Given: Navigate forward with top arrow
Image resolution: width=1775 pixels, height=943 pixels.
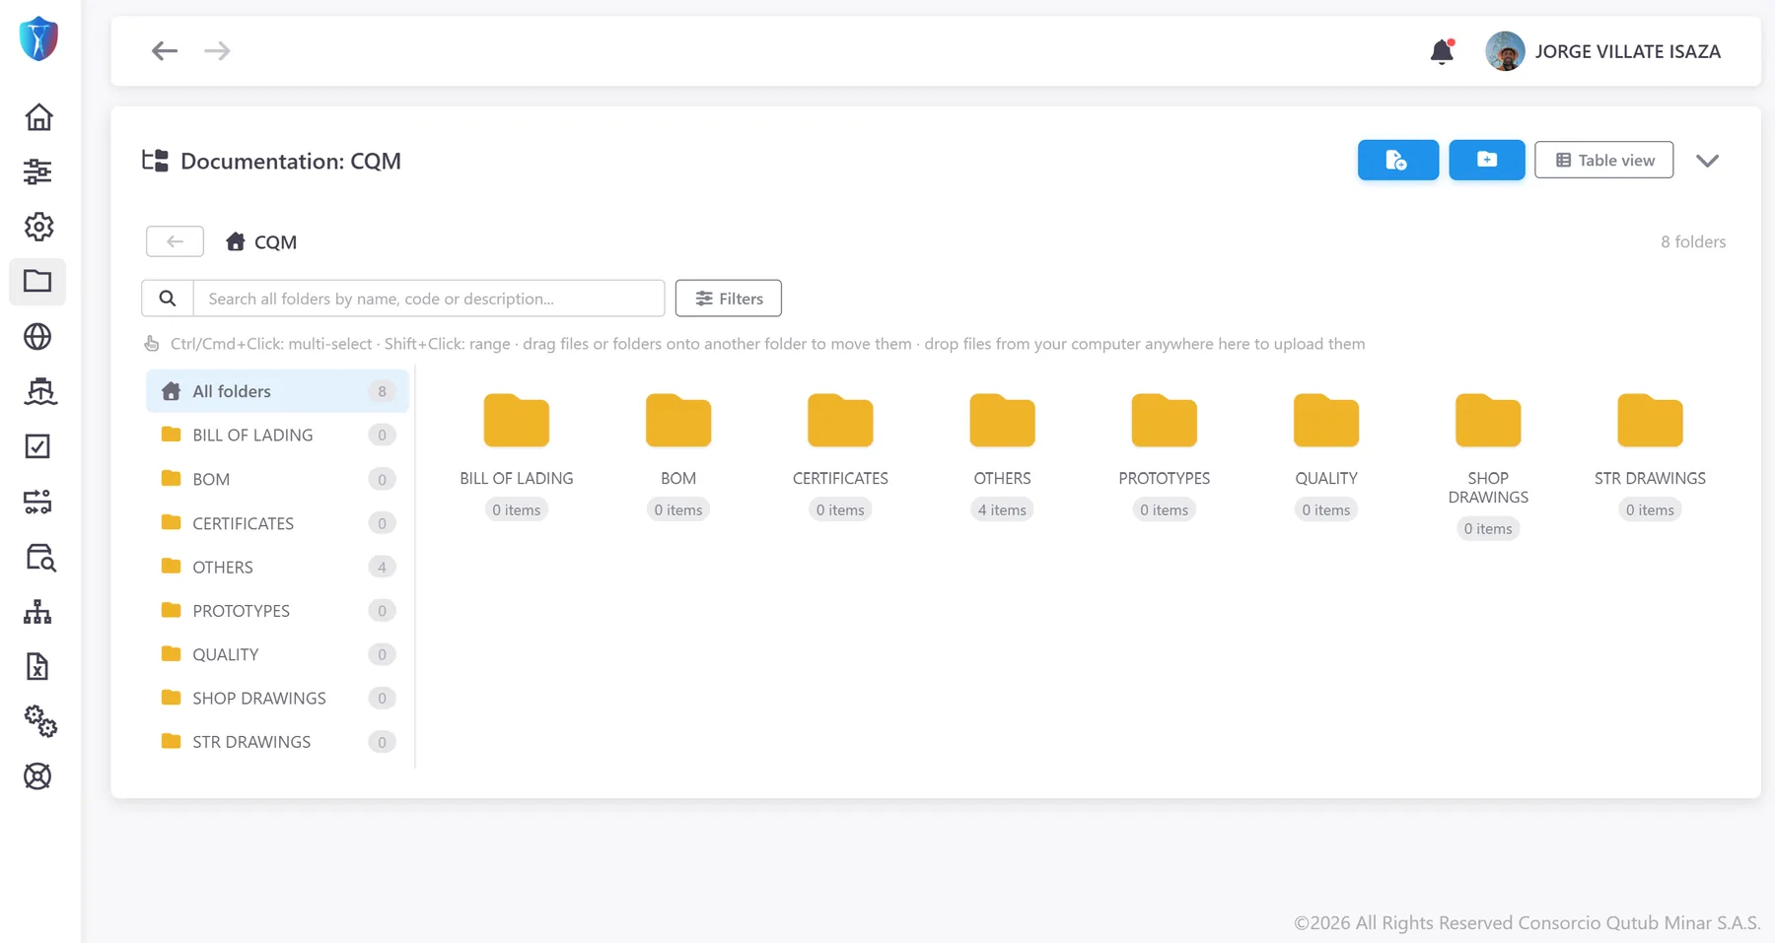Looking at the screenshot, I should (217, 50).
